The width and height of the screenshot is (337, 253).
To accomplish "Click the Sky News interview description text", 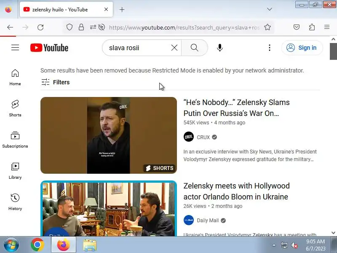I will click(x=250, y=156).
